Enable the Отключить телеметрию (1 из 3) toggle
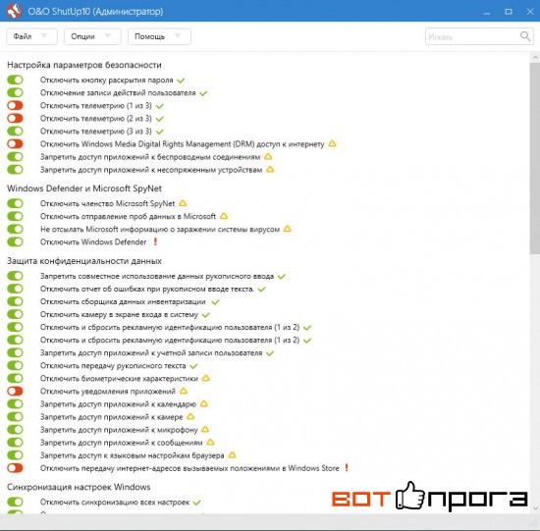 [x=15, y=105]
